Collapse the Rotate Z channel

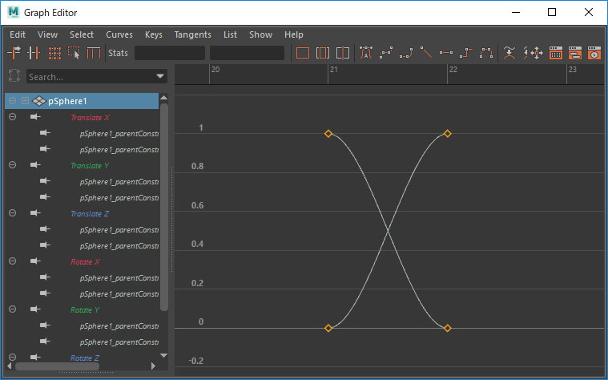[12, 357]
